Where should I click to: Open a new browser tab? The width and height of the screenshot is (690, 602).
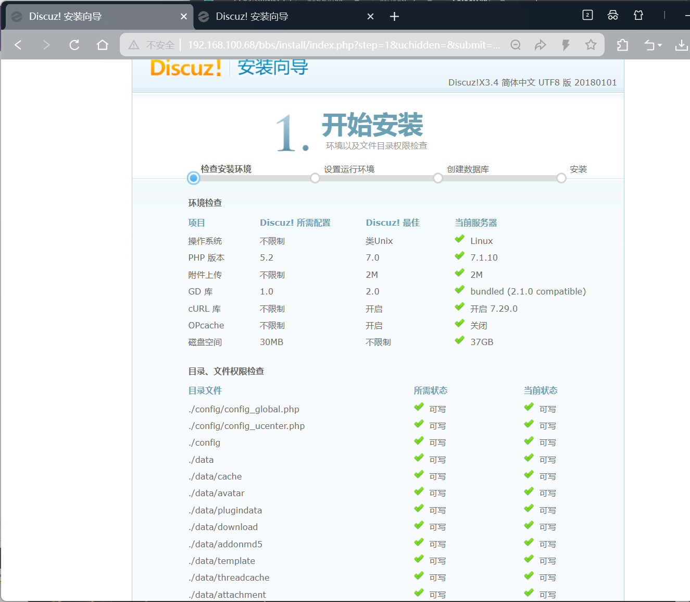point(394,17)
